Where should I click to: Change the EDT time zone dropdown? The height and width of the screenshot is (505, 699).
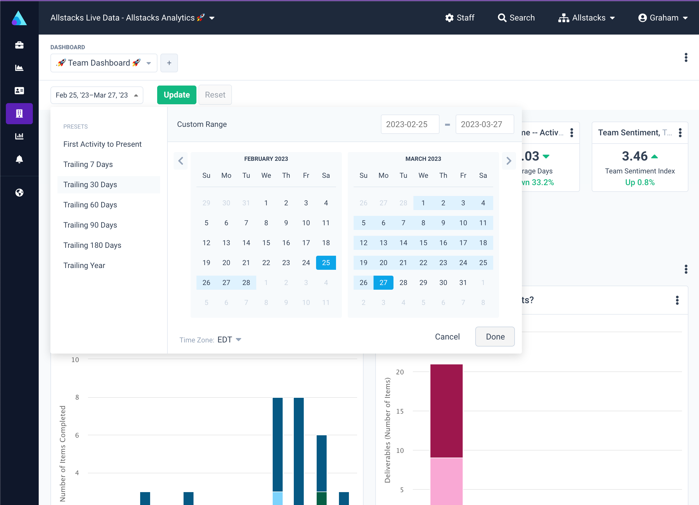[229, 339]
